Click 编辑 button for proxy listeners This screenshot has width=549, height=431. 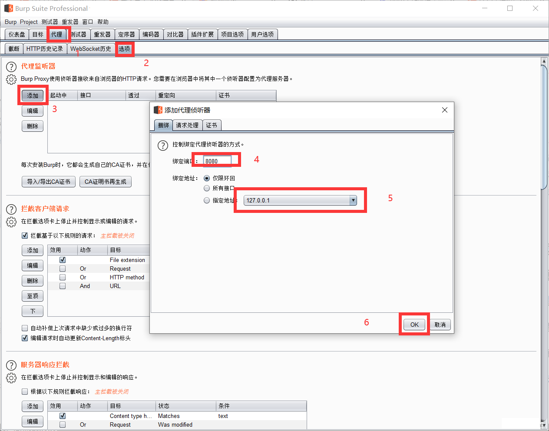coord(33,111)
